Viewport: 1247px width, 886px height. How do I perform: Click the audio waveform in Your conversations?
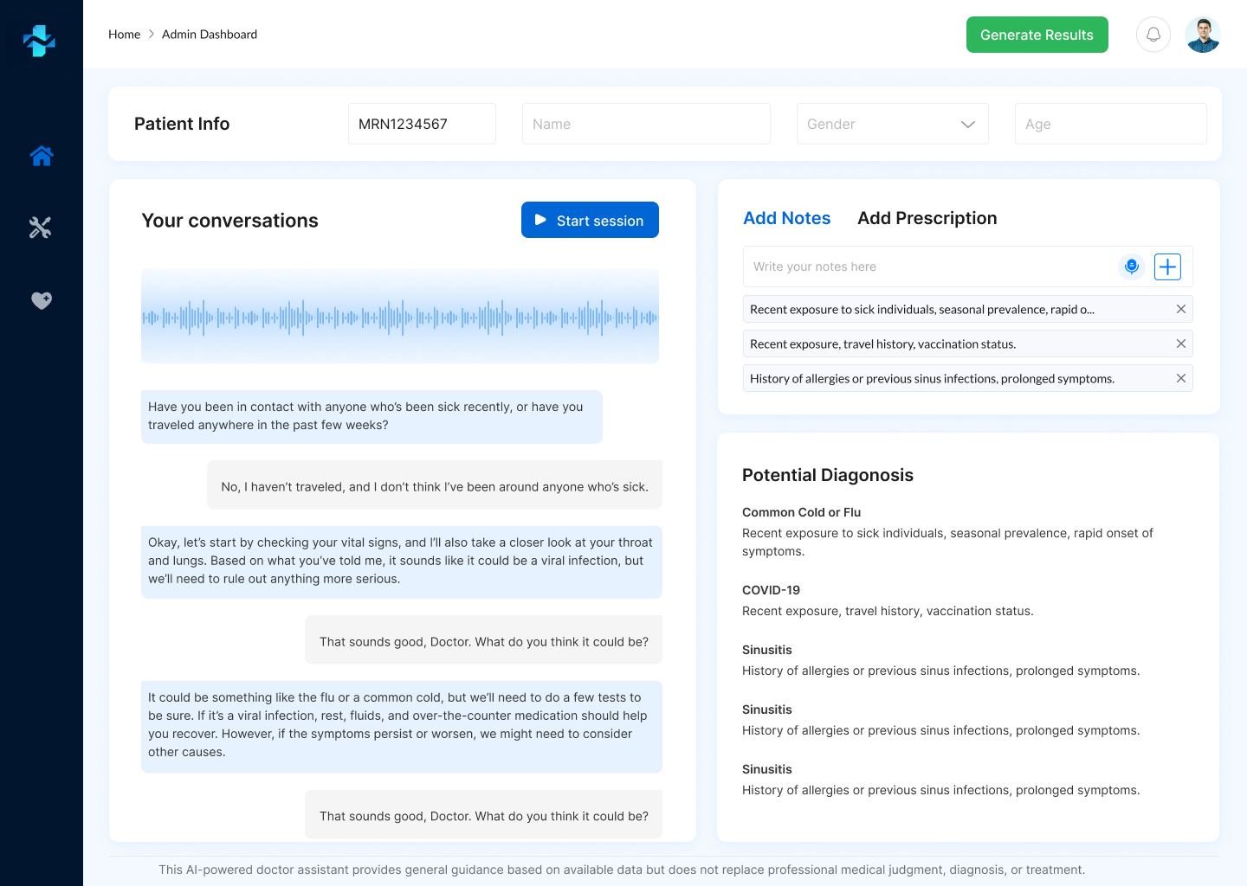click(x=400, y=316)
